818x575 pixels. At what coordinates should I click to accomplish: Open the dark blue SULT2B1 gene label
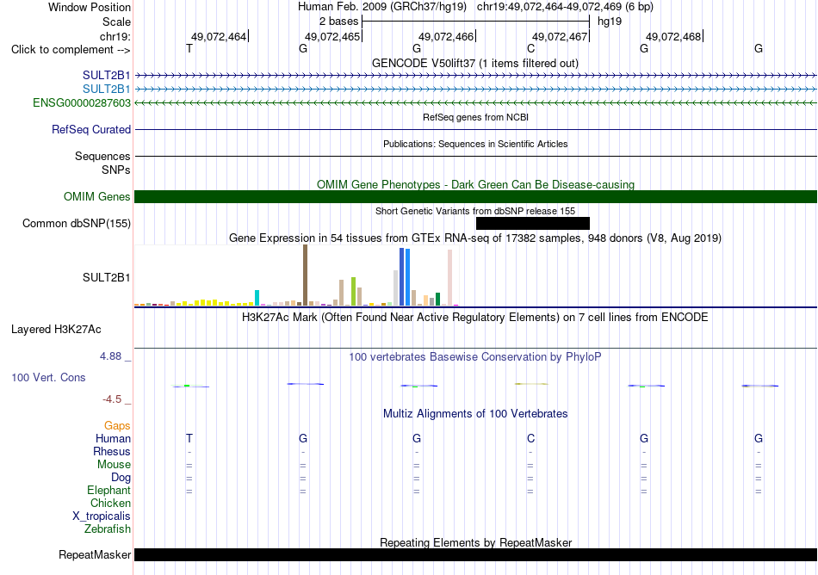tap(107, 75)
